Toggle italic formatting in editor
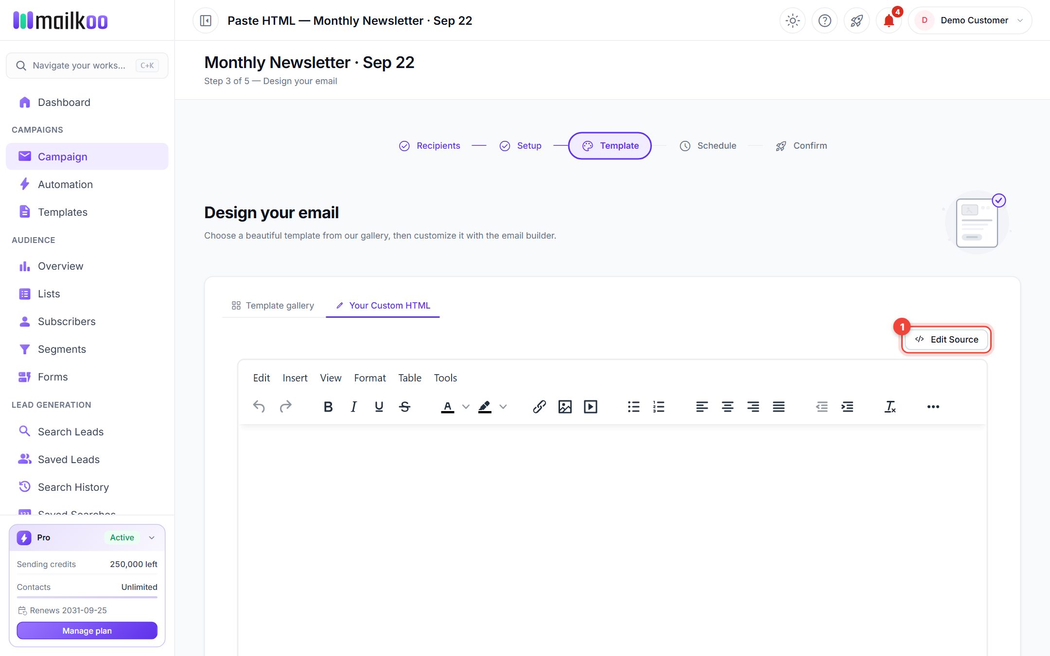 pos(353,407)
